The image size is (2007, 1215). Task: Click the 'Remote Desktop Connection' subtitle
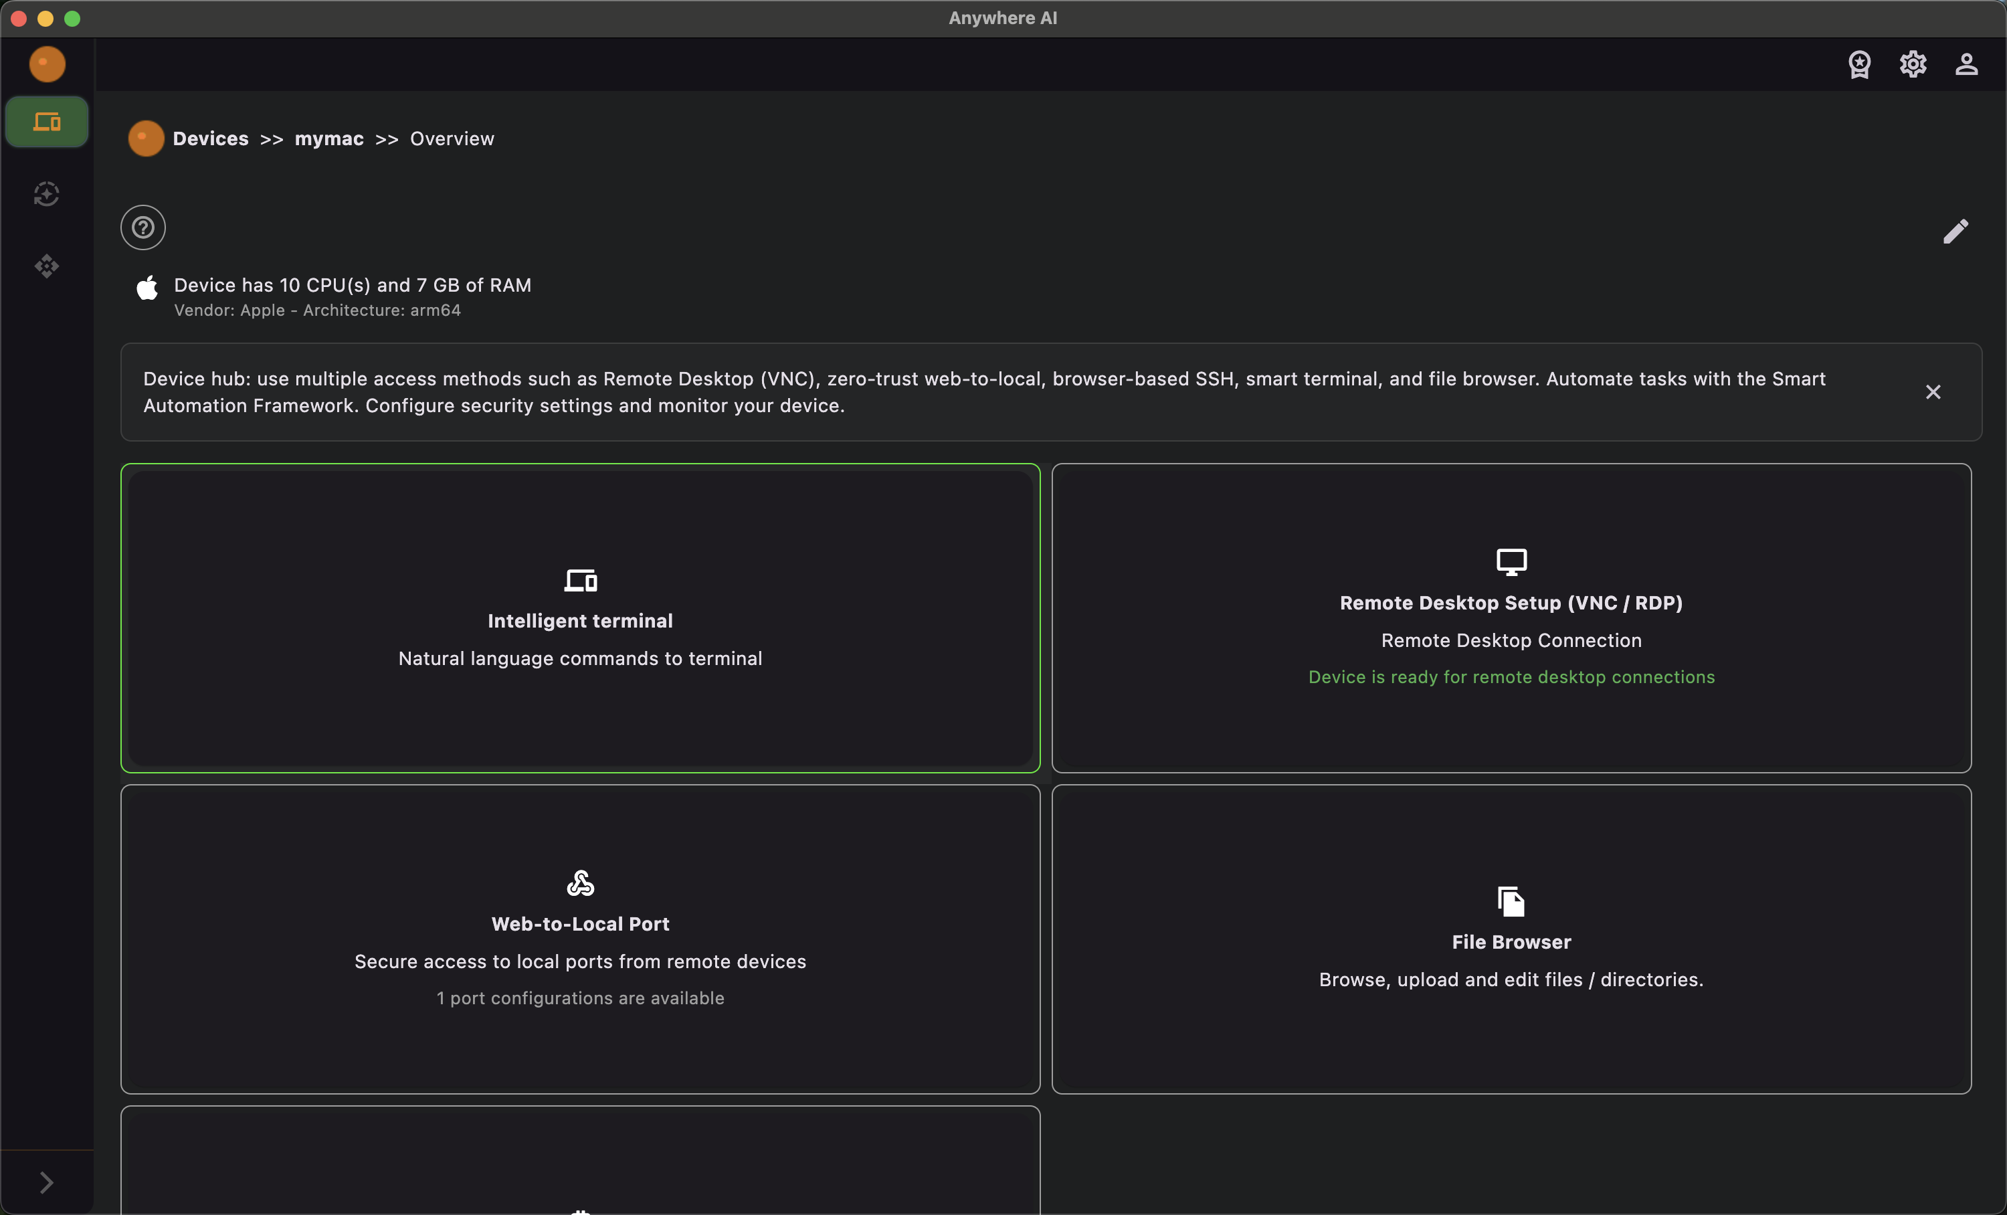1512,641
